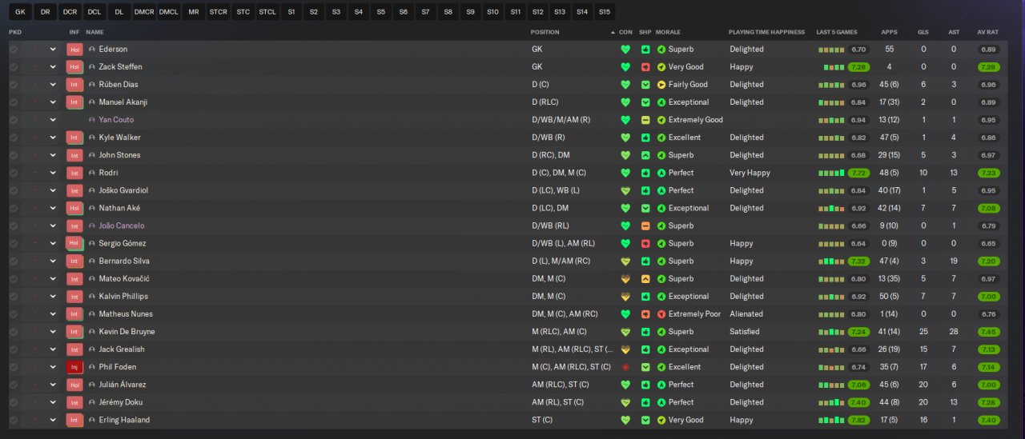Viewport: 1025px width, 439px height.
Task: Click Zack Steffen's red match sharpness icon
Action: 645,67
